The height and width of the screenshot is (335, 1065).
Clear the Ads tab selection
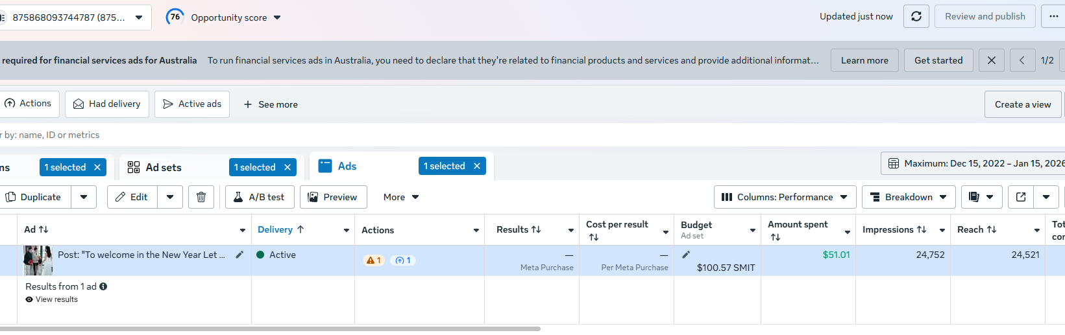pyautogui.click(x=477, y=166)
